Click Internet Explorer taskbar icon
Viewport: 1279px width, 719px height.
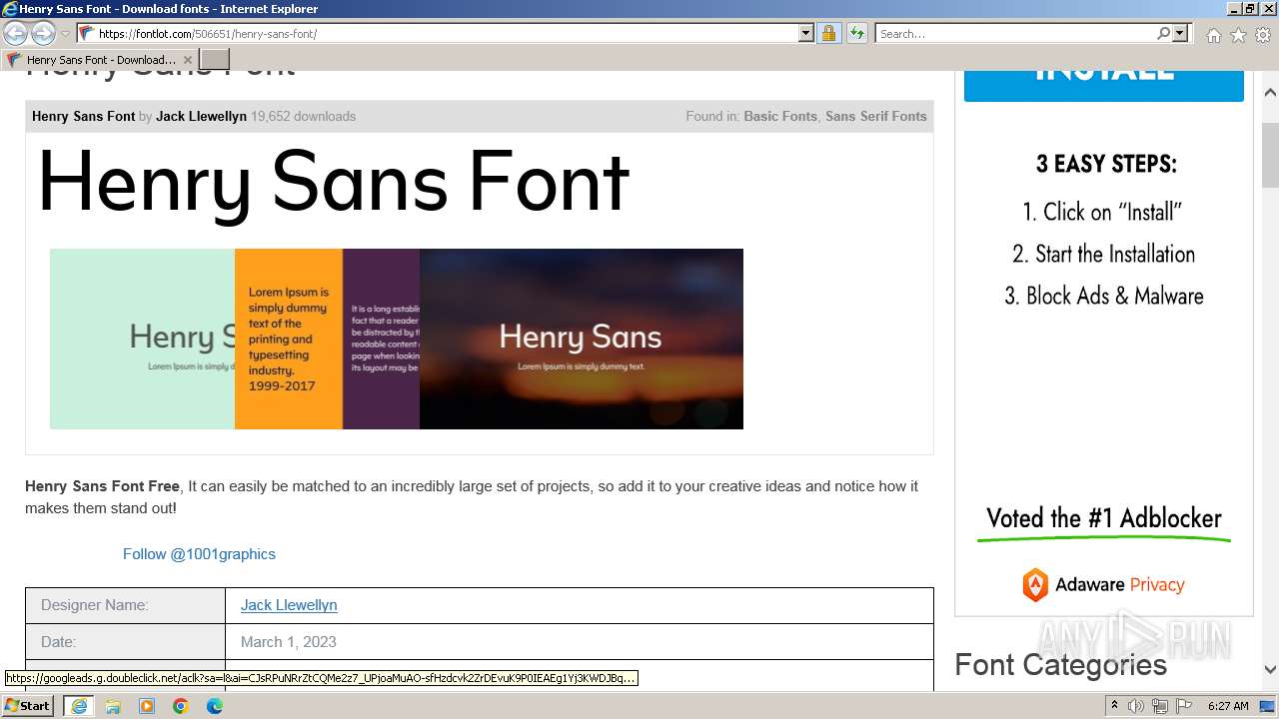(79, 706)
